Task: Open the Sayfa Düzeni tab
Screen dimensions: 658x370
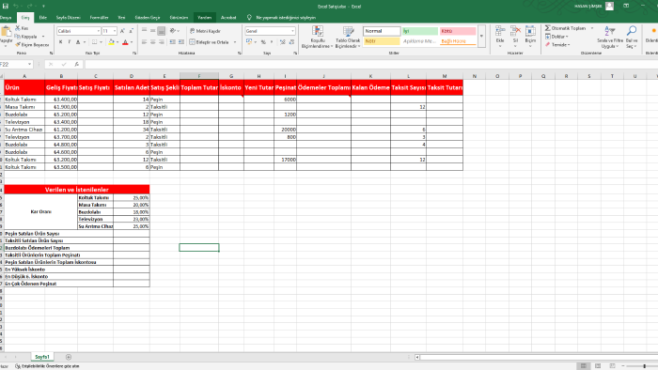Action: (68, 18)
